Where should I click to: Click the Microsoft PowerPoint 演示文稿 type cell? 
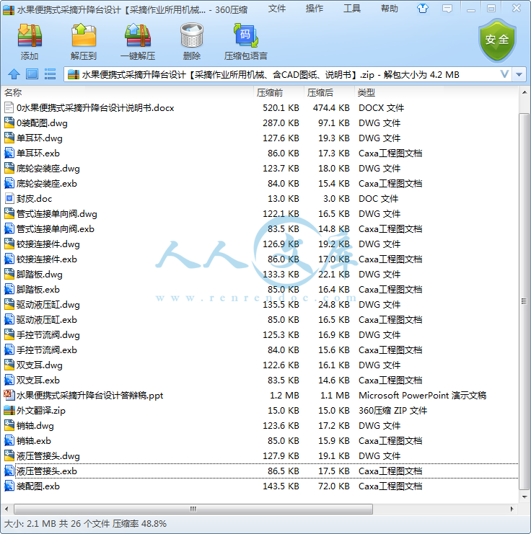422,395
